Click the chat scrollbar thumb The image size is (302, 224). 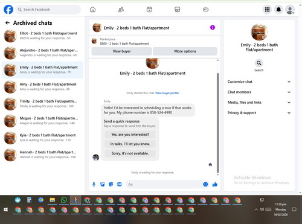(x=217, y=123)
